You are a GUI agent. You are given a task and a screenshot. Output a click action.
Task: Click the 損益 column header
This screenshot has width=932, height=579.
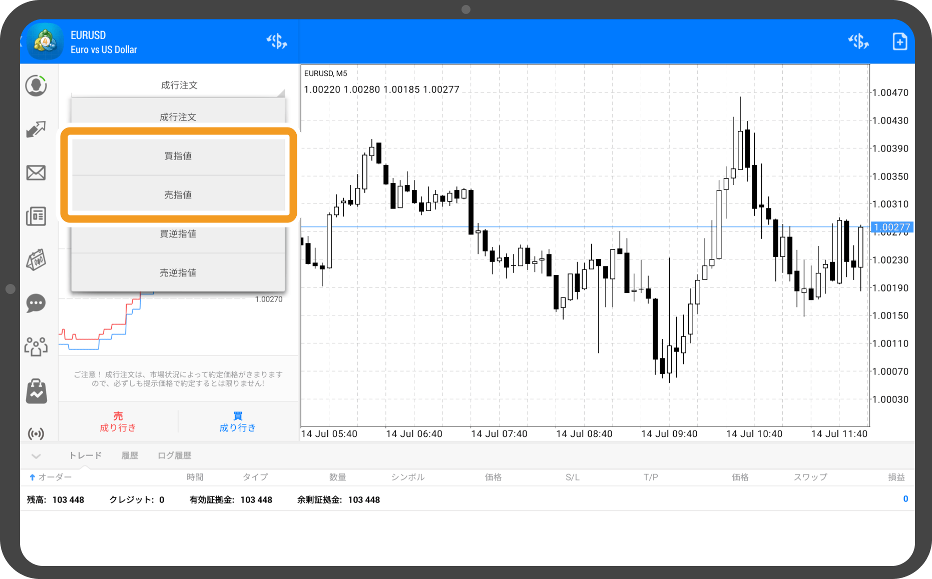click(x=896, y=477)
